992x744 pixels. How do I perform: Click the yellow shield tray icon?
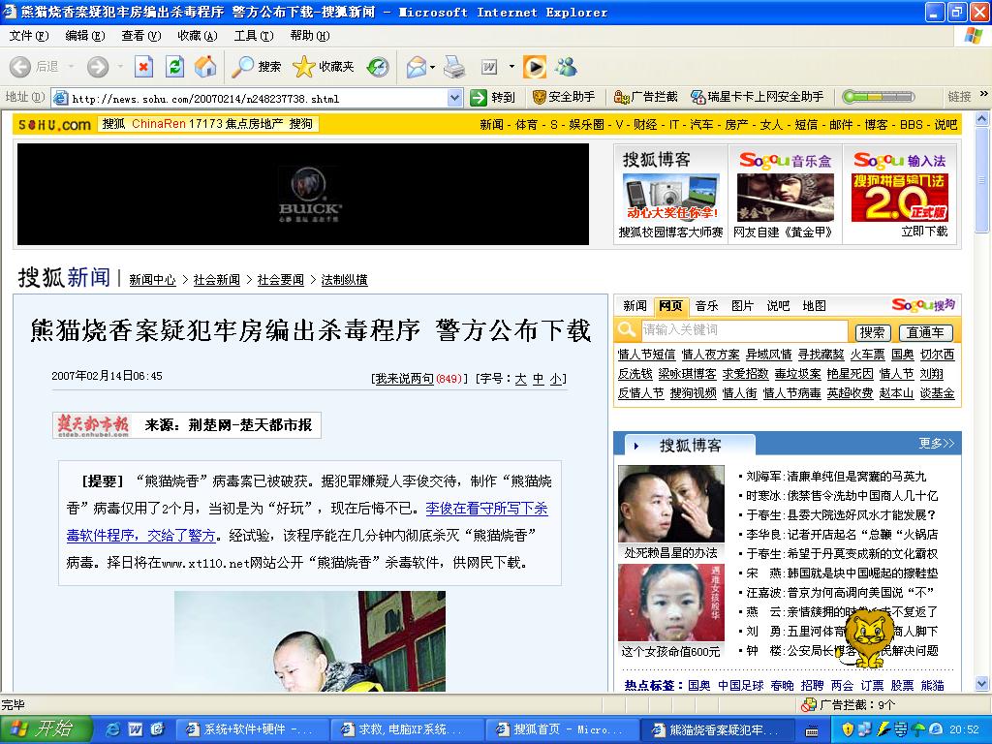848,729
